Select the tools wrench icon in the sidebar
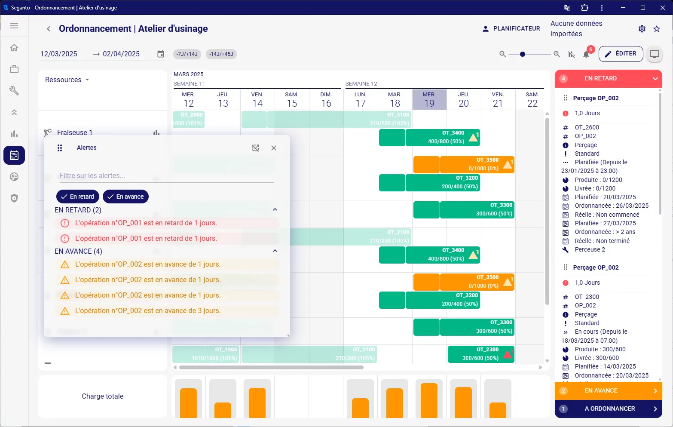The width and height of the screenshot is (673, 427). (14, 91)
